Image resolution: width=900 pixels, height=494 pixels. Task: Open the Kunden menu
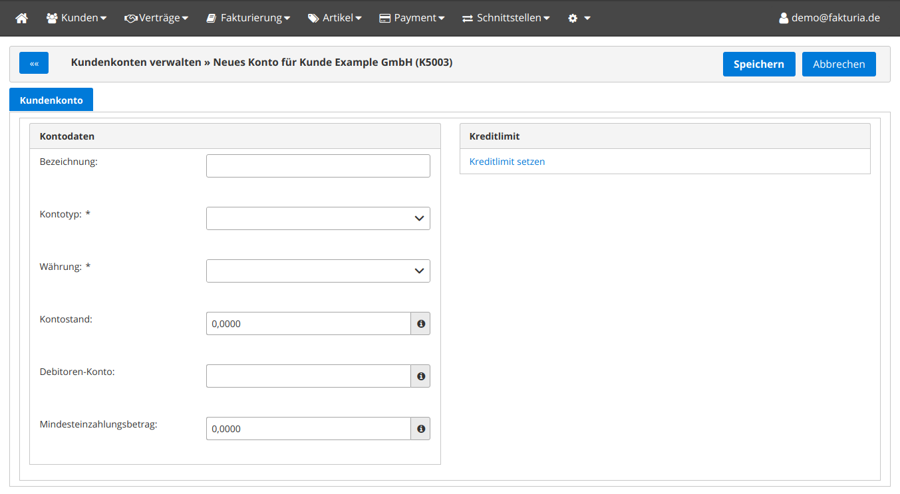(x=76, y=18)
